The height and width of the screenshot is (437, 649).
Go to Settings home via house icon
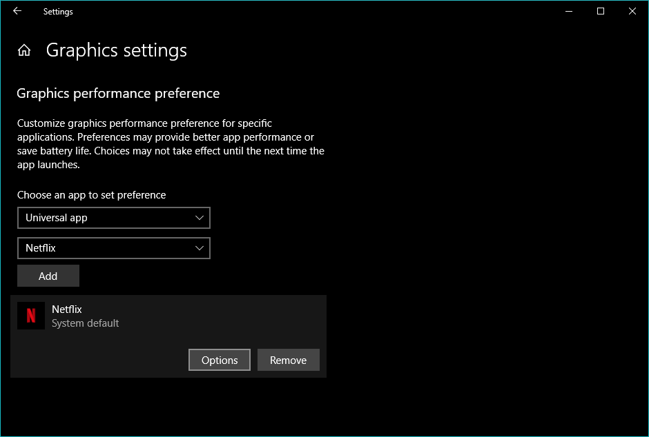[24, 50]
